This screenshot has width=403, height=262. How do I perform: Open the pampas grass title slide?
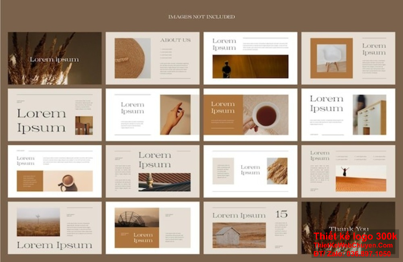click(x=54, y=58)
